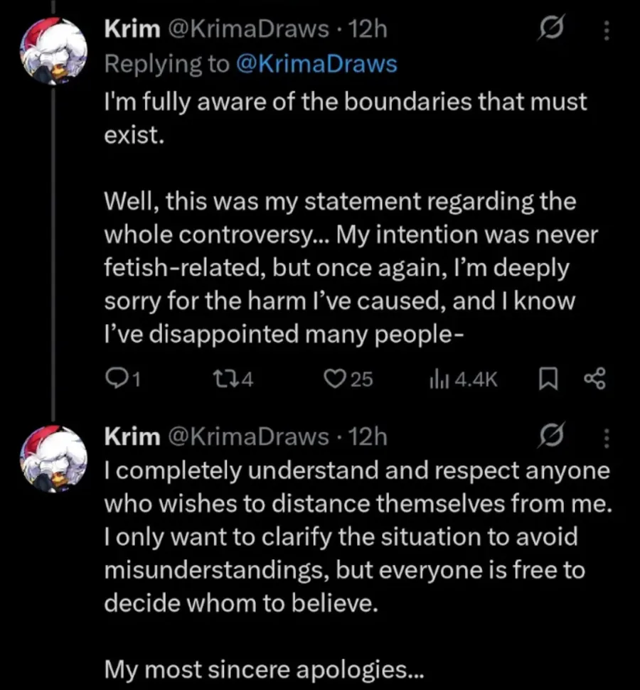Click the reply icon on the first tweet
Image resolution: width=640 pixels, height=690 pixels.
(114, 380)
